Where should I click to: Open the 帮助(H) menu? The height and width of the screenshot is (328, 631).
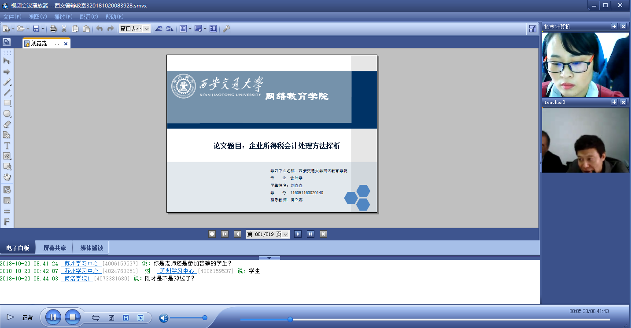click(x=114, y=17)
